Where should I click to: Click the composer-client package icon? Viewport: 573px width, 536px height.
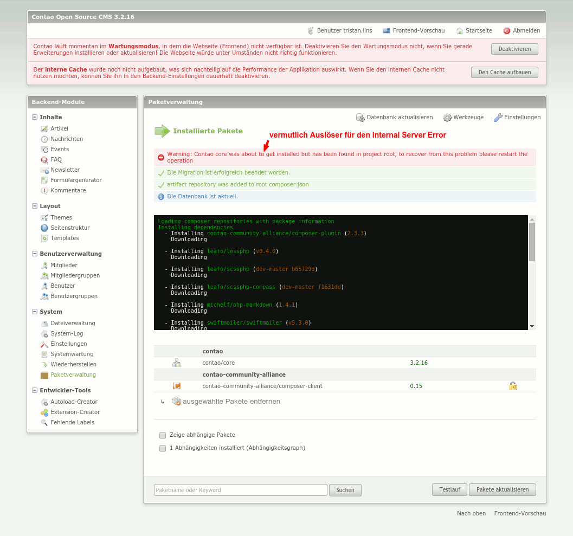coord(177,386)
